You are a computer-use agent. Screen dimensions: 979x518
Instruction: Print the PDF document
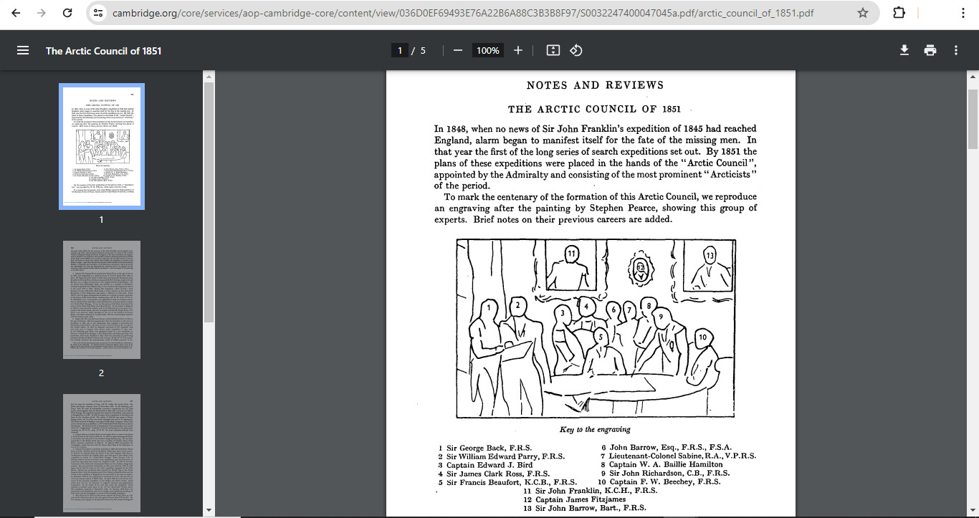coord(930,50)
